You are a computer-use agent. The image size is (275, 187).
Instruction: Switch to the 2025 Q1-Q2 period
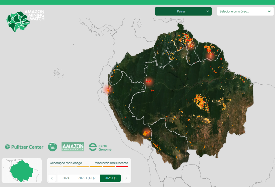tap(87, 178)
